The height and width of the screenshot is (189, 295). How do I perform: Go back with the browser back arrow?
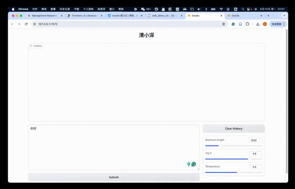[12, 24]
